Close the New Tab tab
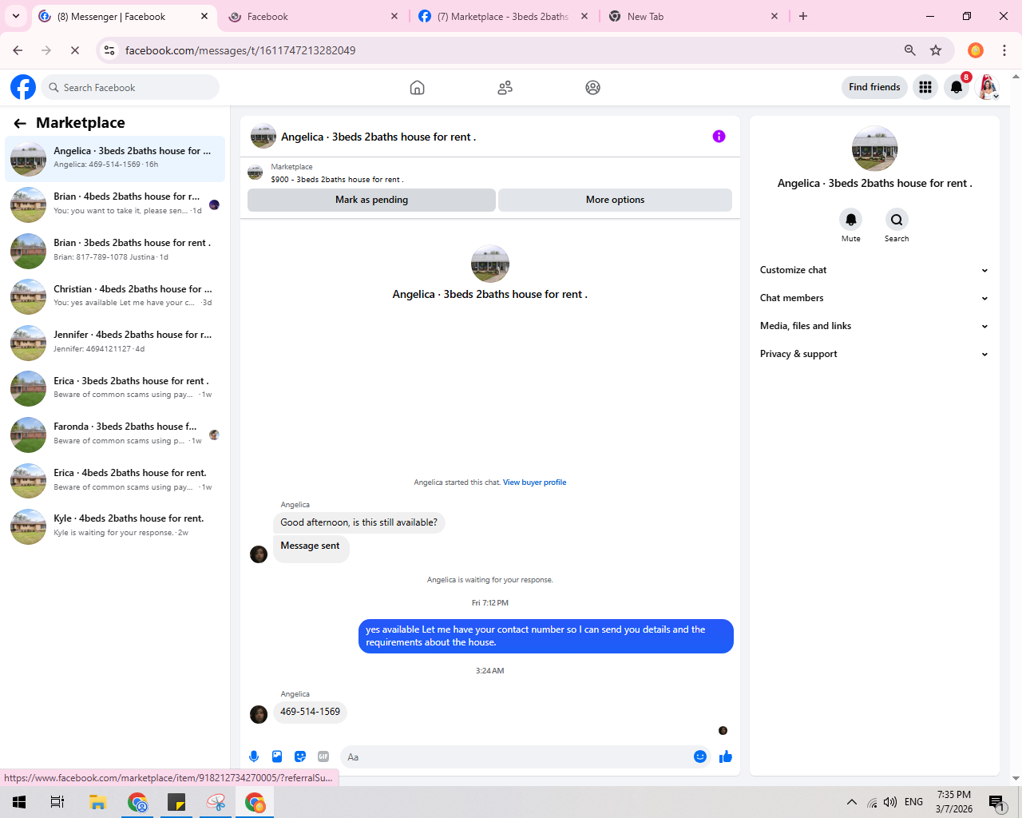Image resolution: width=1022 pixels, height=818 pixels. [x=774, y=16]
